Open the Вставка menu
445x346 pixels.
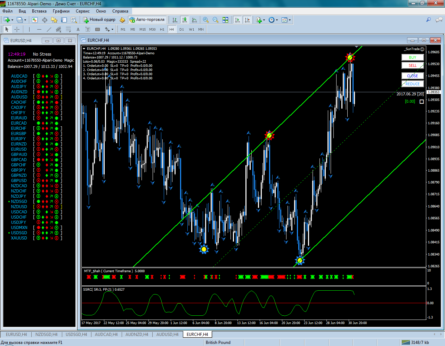coord(39,11)
